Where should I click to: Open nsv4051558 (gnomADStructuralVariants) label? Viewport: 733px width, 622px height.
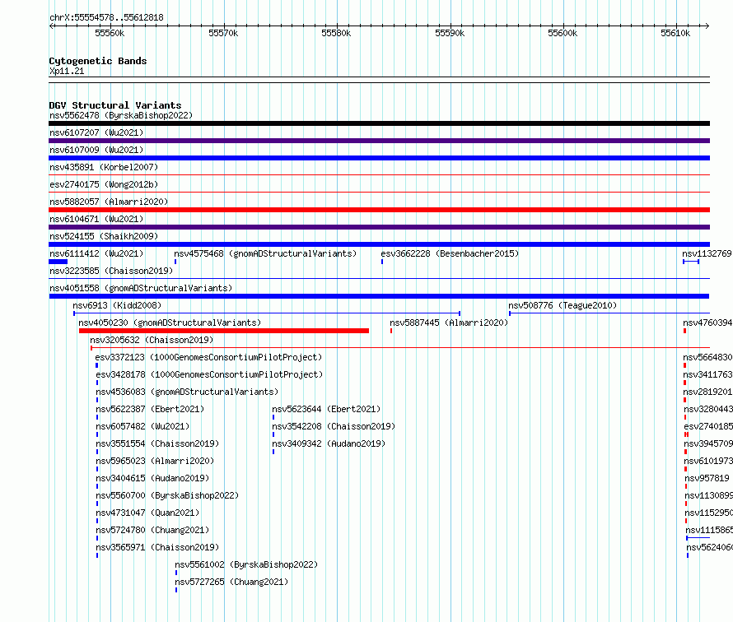141,288
